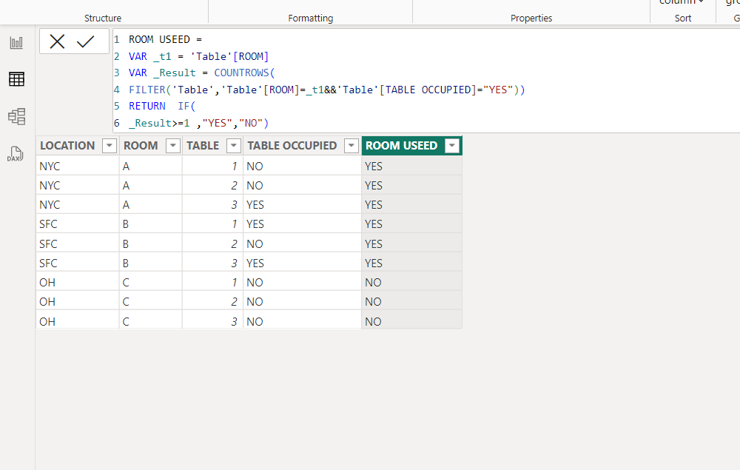The image size is (740, 470).
Task: Select the ROOM USEED column header
Action: pyautogui.click(x=402, y=146)
